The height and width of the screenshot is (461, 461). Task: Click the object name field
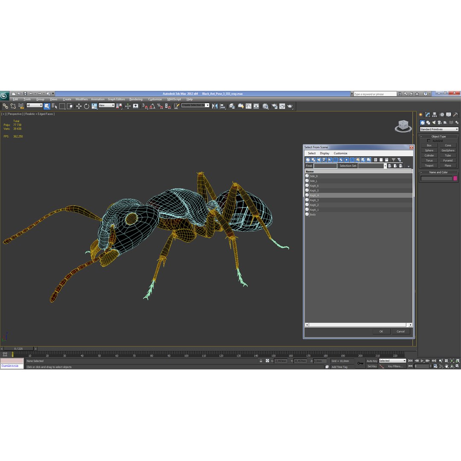436,178
